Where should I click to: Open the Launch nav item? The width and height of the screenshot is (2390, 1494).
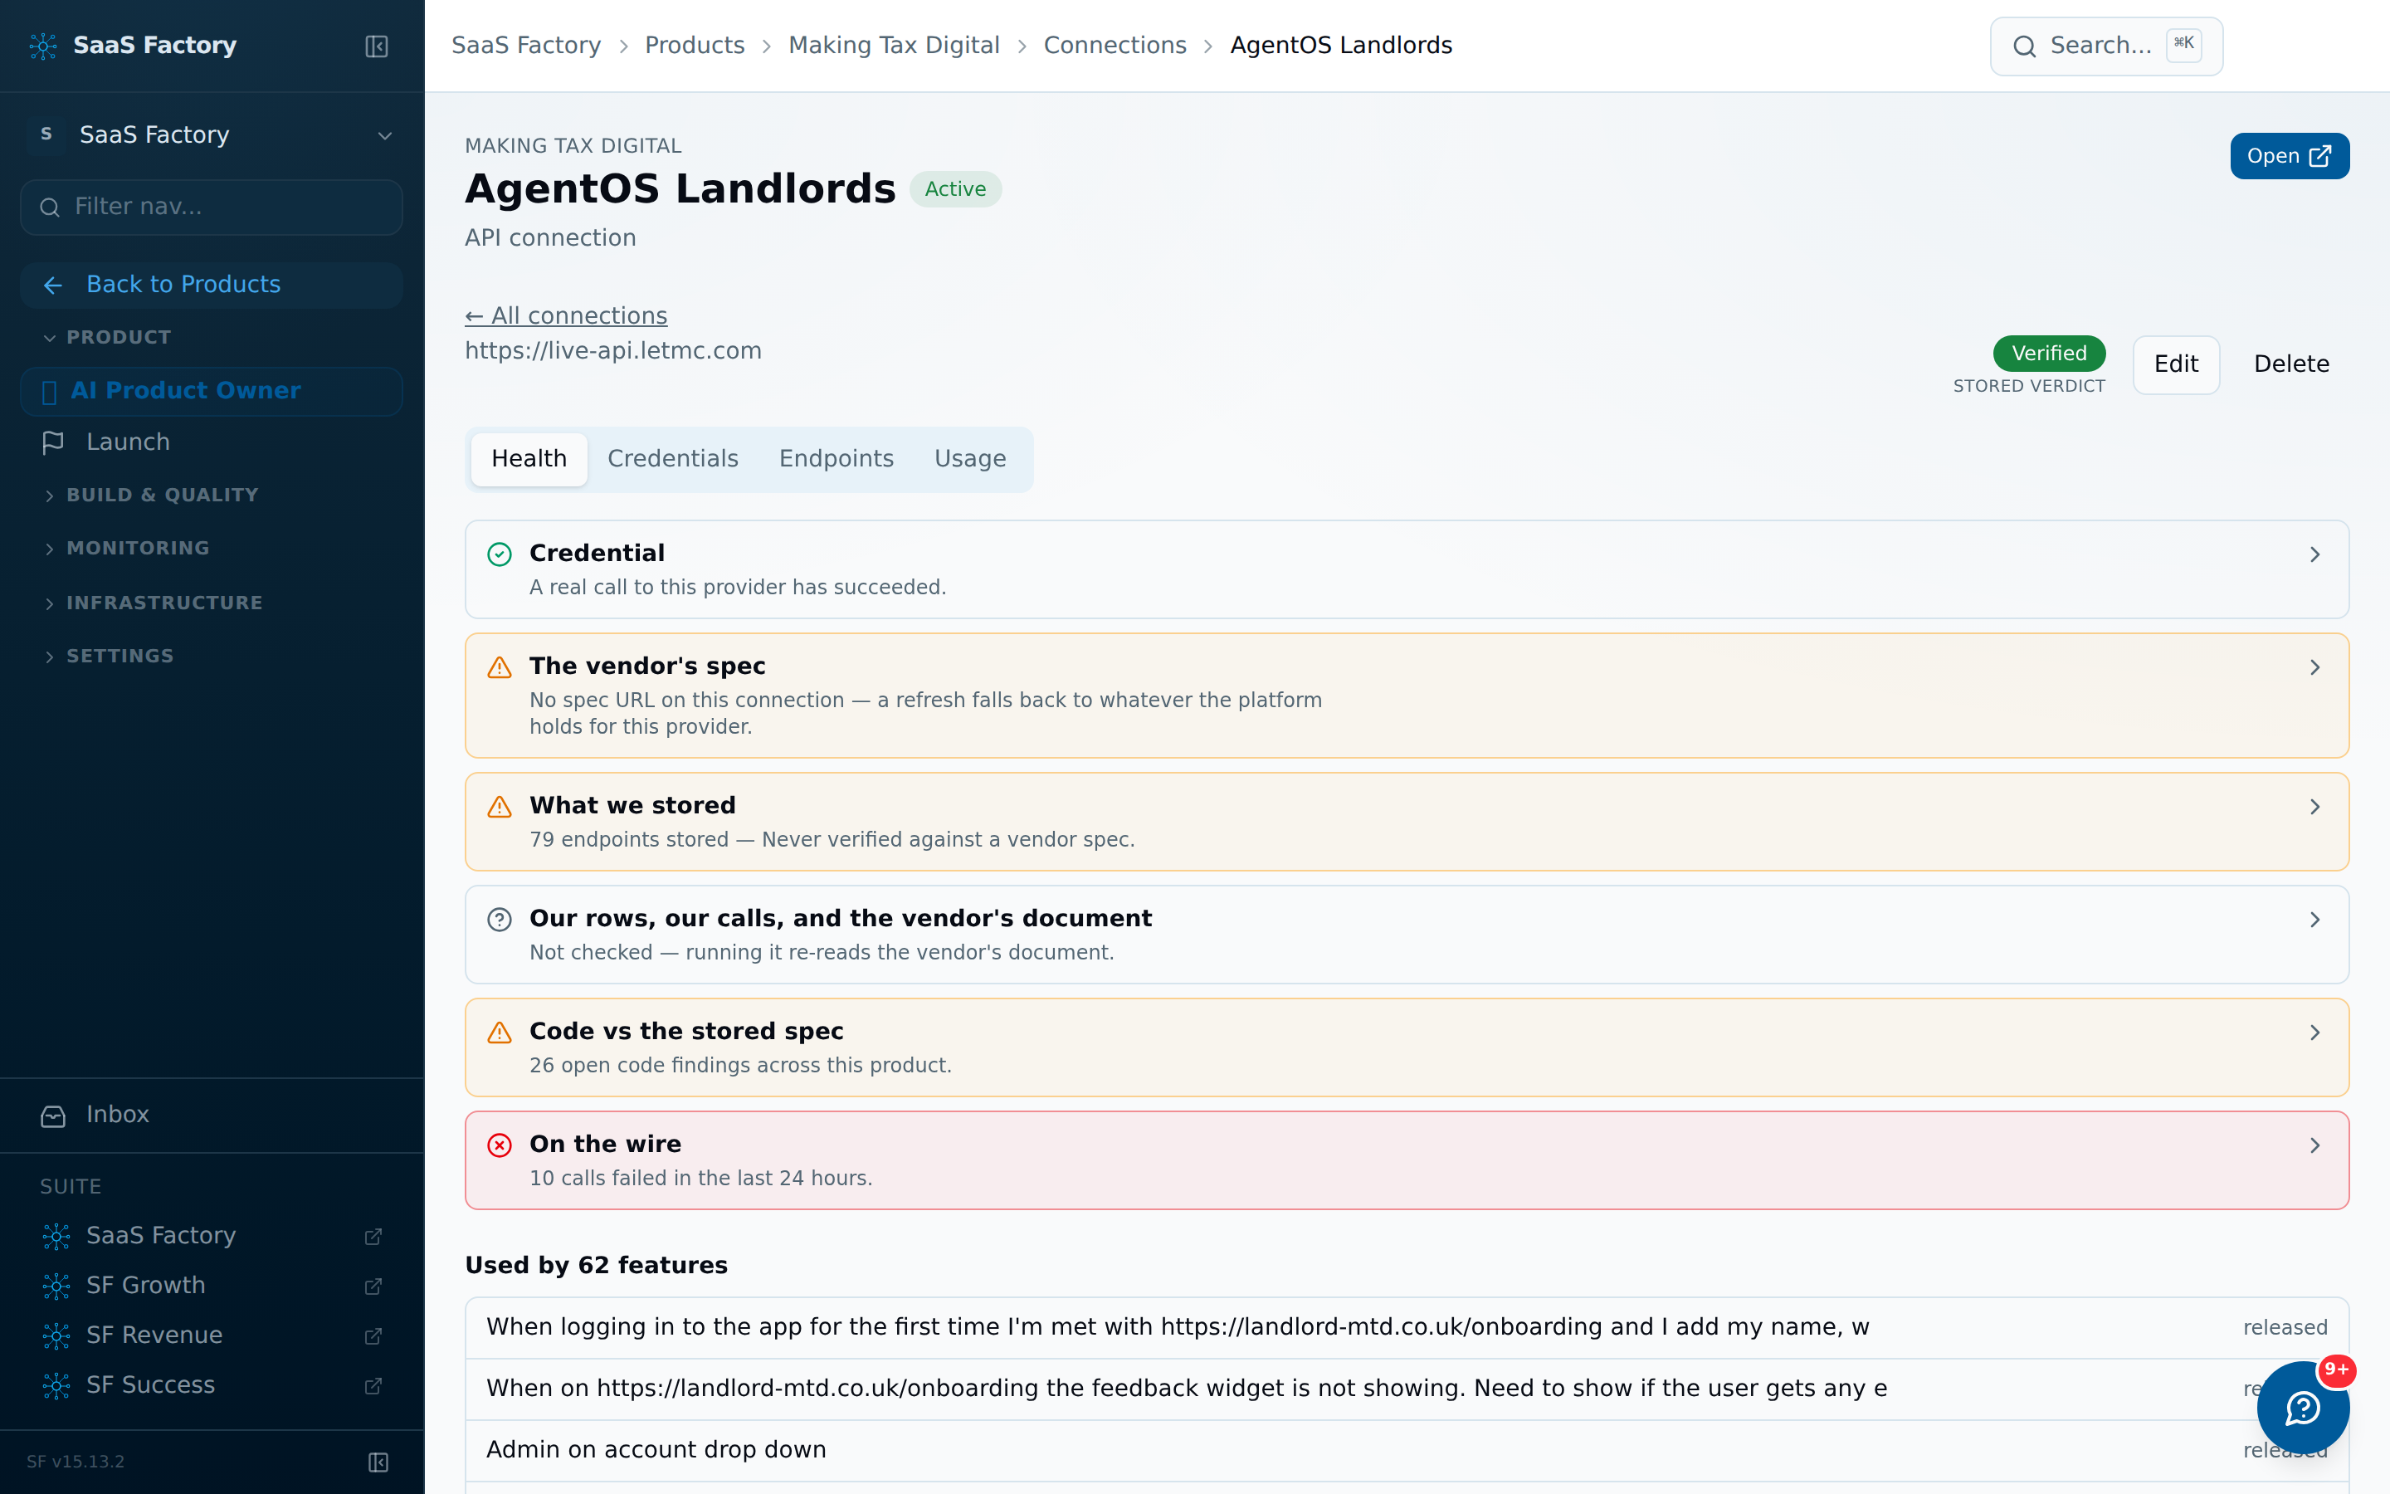click(212, 442)
